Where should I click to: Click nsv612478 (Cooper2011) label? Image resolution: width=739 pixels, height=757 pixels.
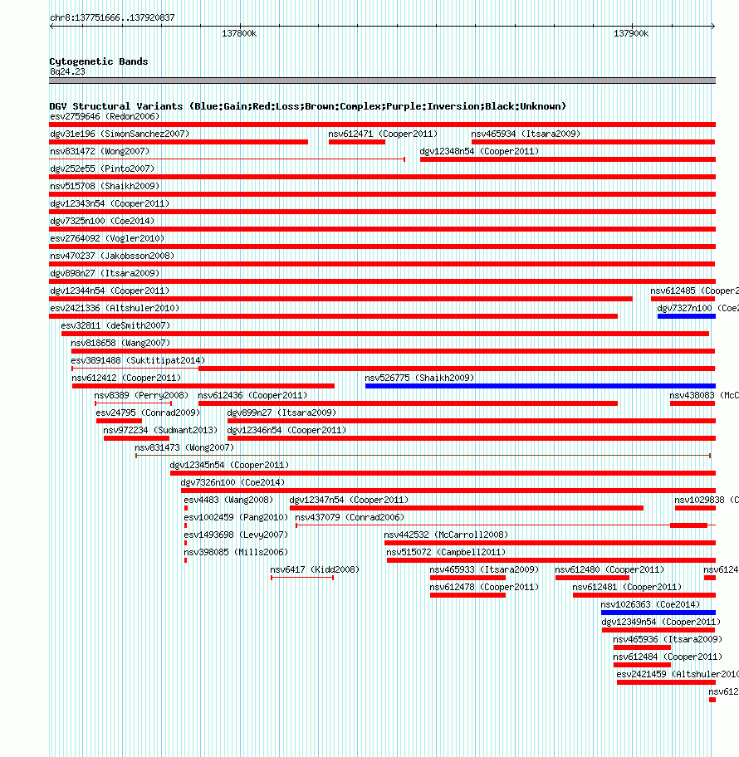(x=484, y=586)
